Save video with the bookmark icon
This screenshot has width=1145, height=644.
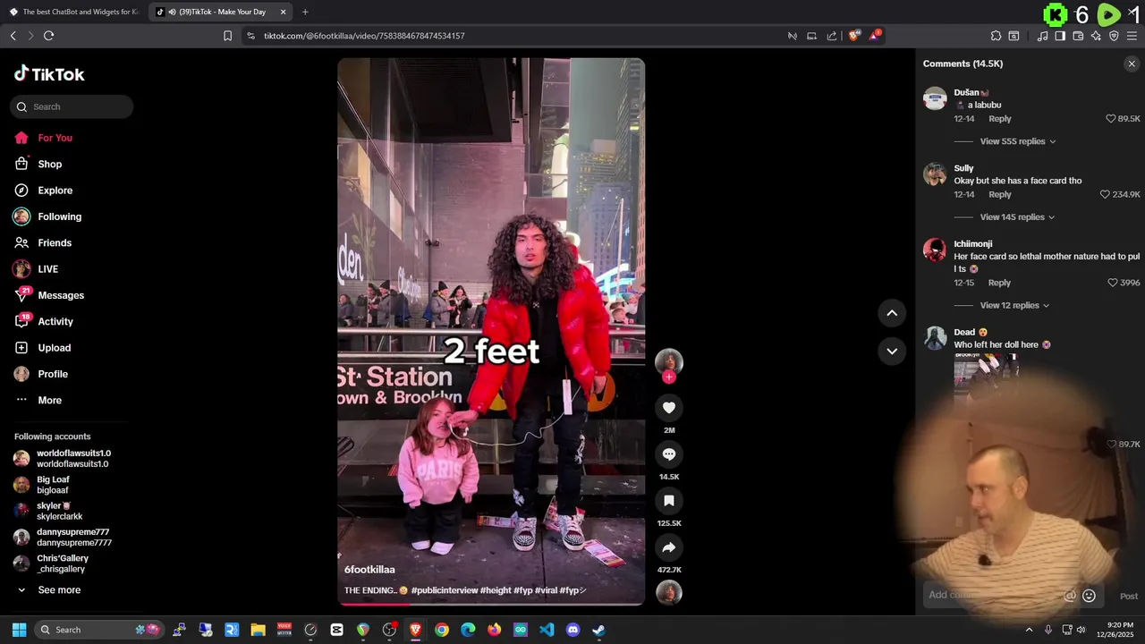coord(668,501)
